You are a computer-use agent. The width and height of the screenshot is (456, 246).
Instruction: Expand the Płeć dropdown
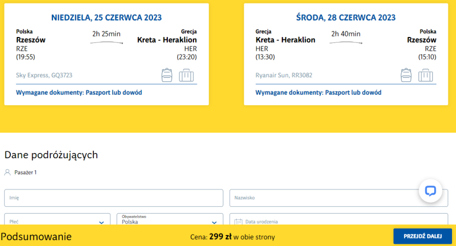coord(57,219)
